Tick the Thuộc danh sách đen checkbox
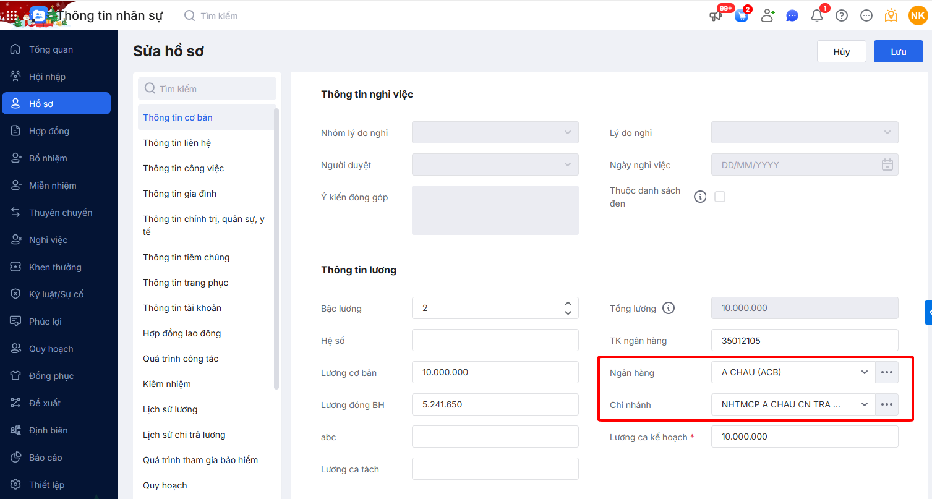 [x=720, y=197]
